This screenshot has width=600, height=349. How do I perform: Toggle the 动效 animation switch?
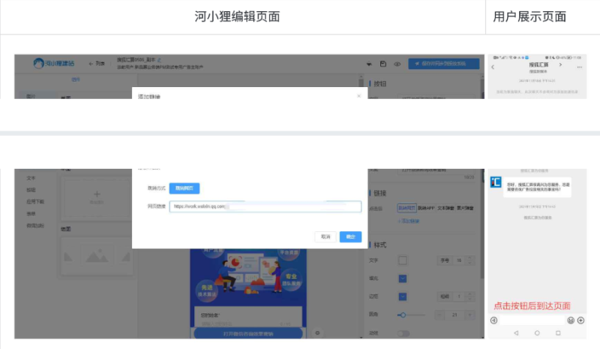point(403,333)
